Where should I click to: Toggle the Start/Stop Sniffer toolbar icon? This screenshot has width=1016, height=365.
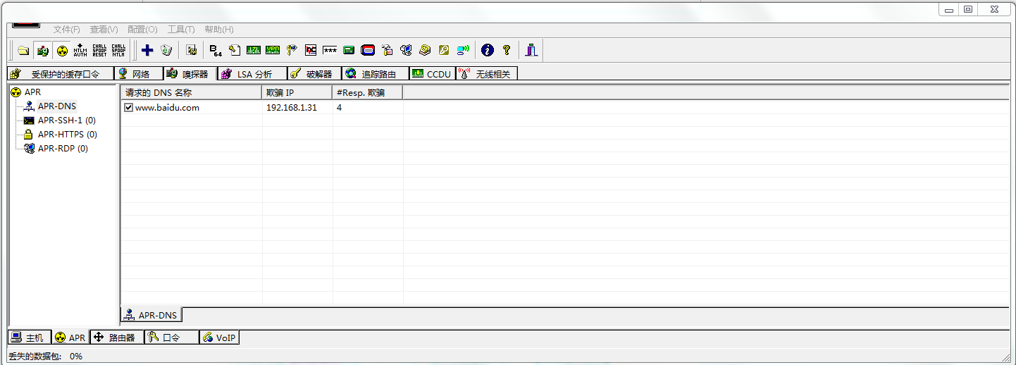click(x=42, y=50)
